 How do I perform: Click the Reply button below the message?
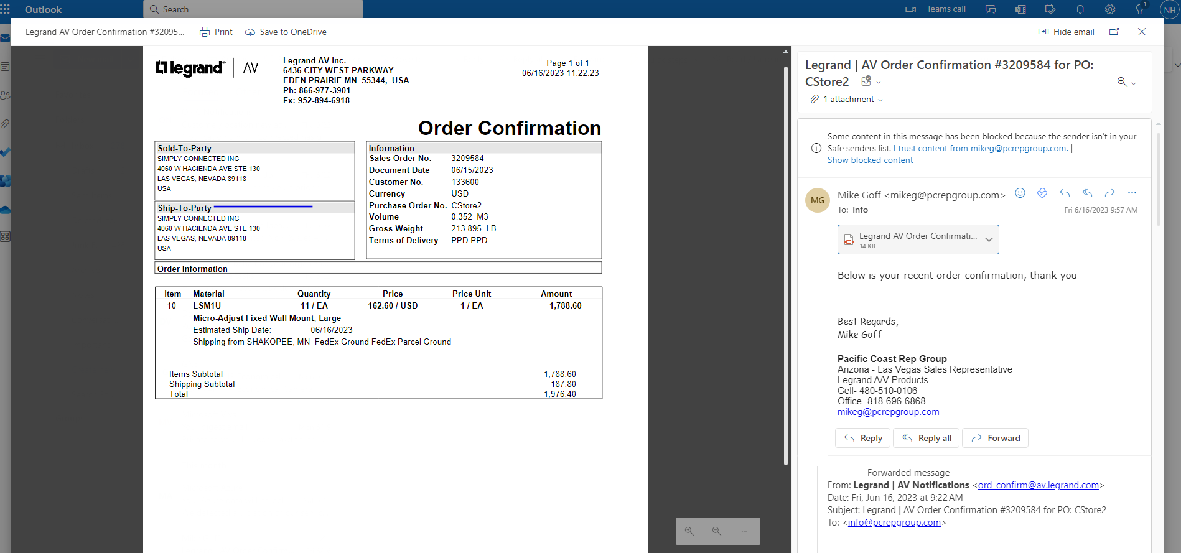(x=862, y=438)
